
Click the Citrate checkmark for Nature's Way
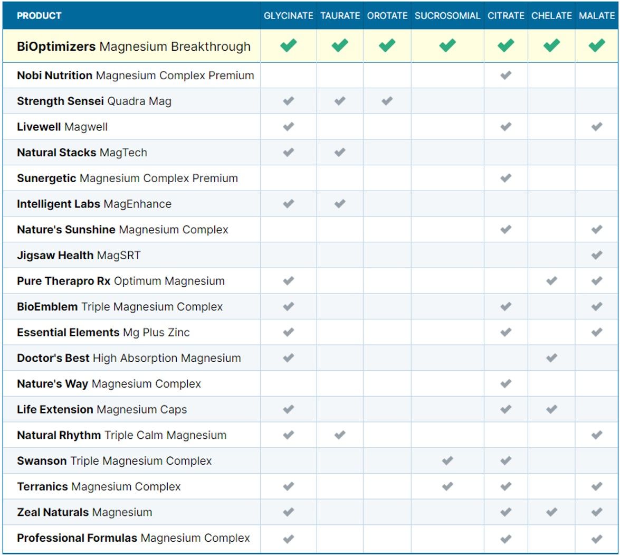[505, 384]
